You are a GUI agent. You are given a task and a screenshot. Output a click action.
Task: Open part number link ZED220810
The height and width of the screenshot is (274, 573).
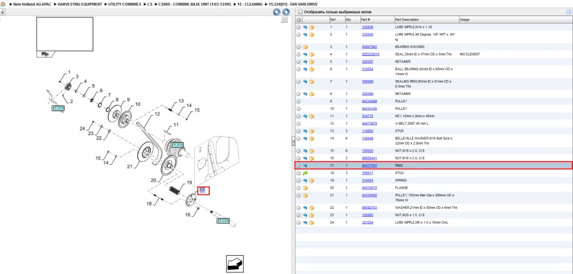click(371, 54)
